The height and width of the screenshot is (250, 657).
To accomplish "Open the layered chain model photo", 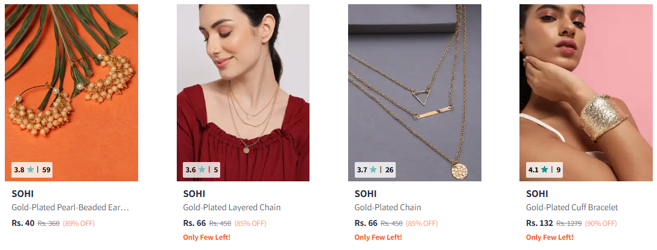I will coord(243,92).
